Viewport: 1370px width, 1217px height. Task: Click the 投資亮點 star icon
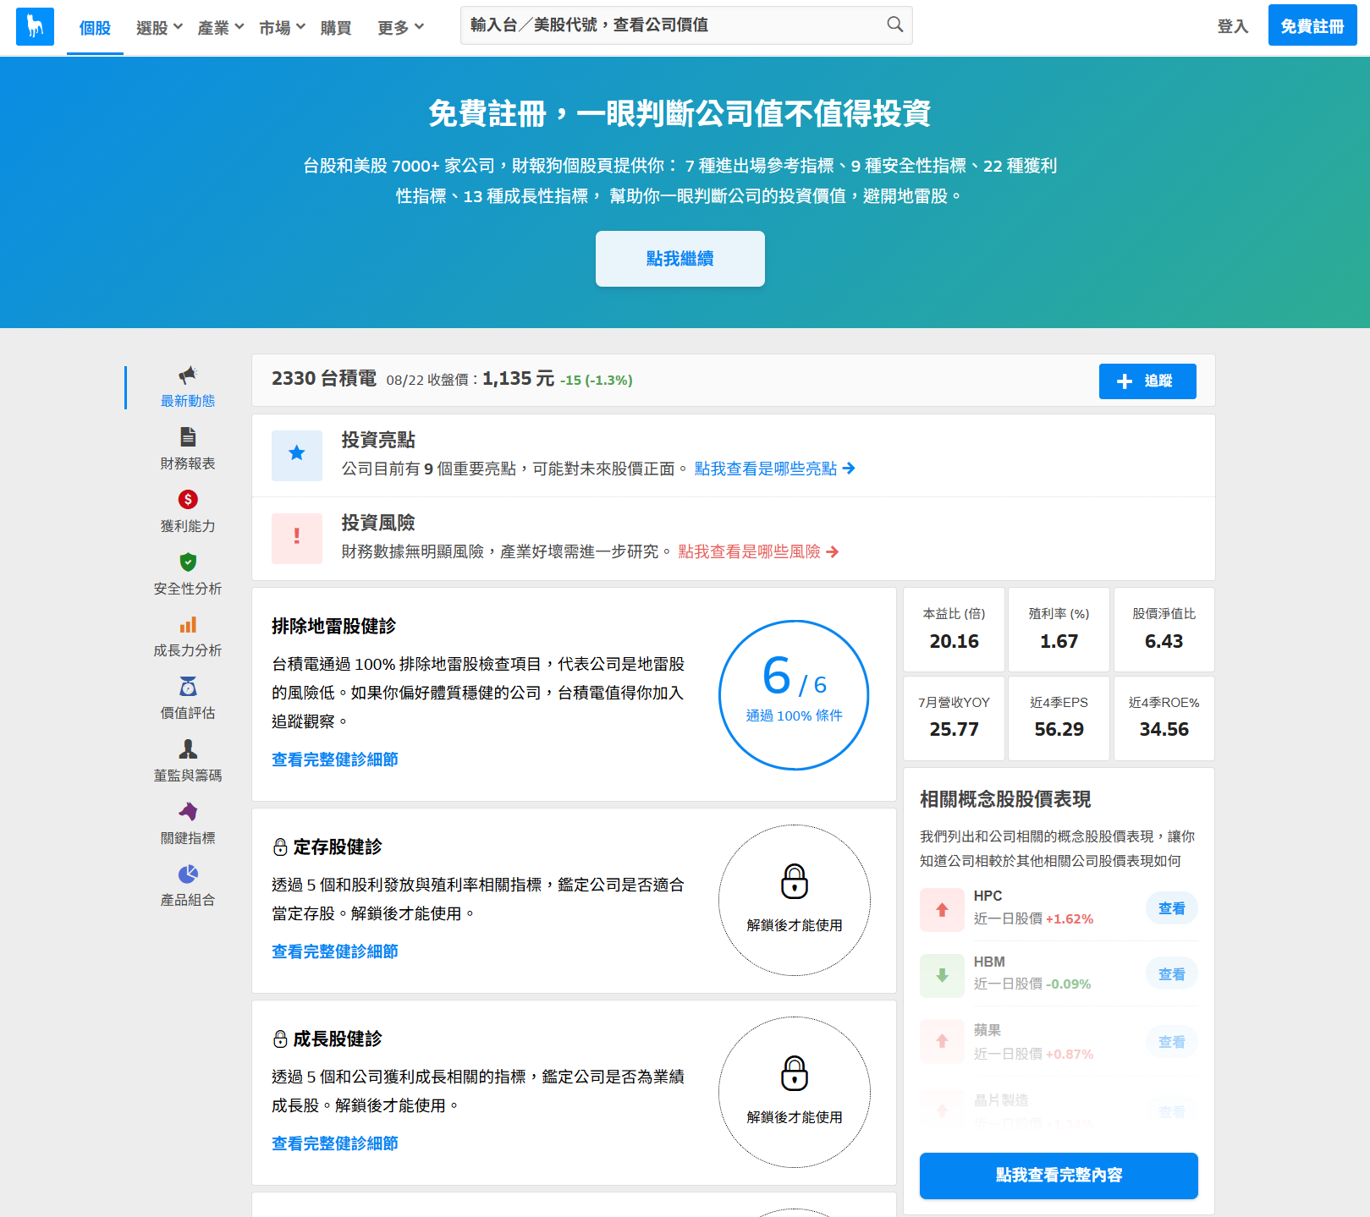coord(297,455)
